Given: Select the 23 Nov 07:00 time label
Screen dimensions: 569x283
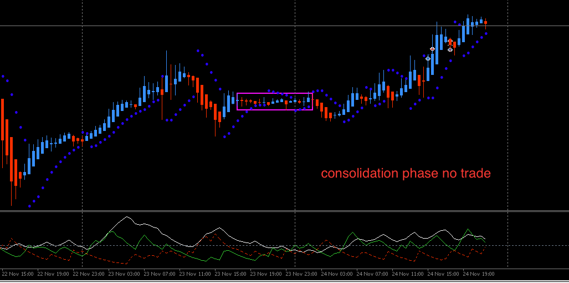Looking at the screenshot, I should click(160, 274).
